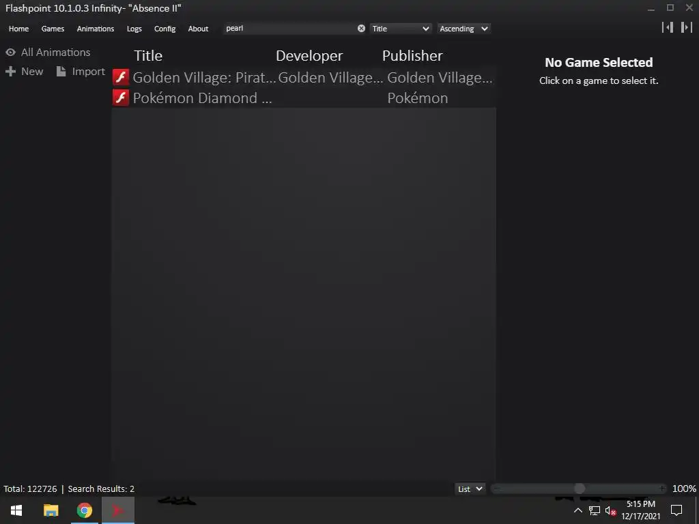Toggle the right sidebar visibility icon

(687, 27)
